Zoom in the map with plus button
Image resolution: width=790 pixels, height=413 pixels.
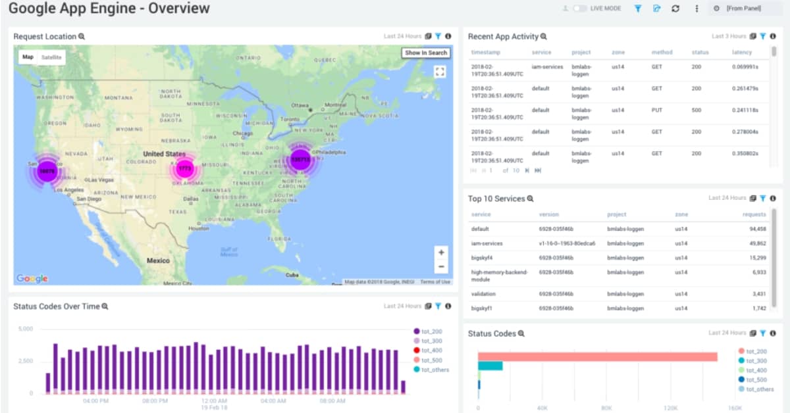click(442, 253)
